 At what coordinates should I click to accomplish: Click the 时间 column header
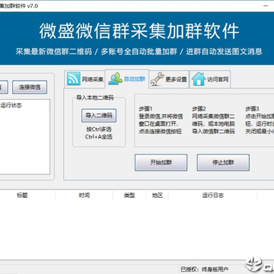(84, 196)
